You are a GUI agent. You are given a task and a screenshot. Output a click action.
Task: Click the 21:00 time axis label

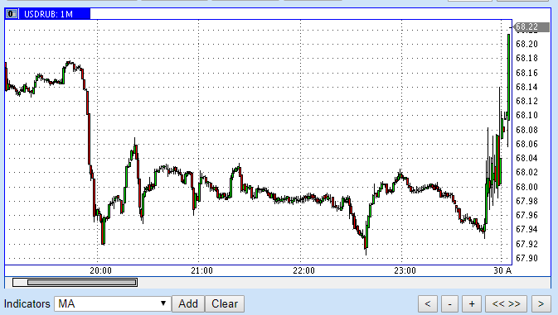pos(201,270)
